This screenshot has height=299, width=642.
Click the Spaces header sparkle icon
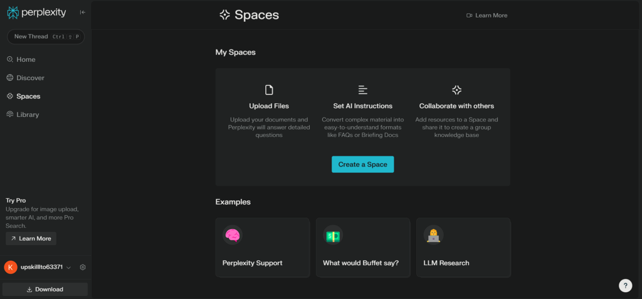tap(225, 15)
